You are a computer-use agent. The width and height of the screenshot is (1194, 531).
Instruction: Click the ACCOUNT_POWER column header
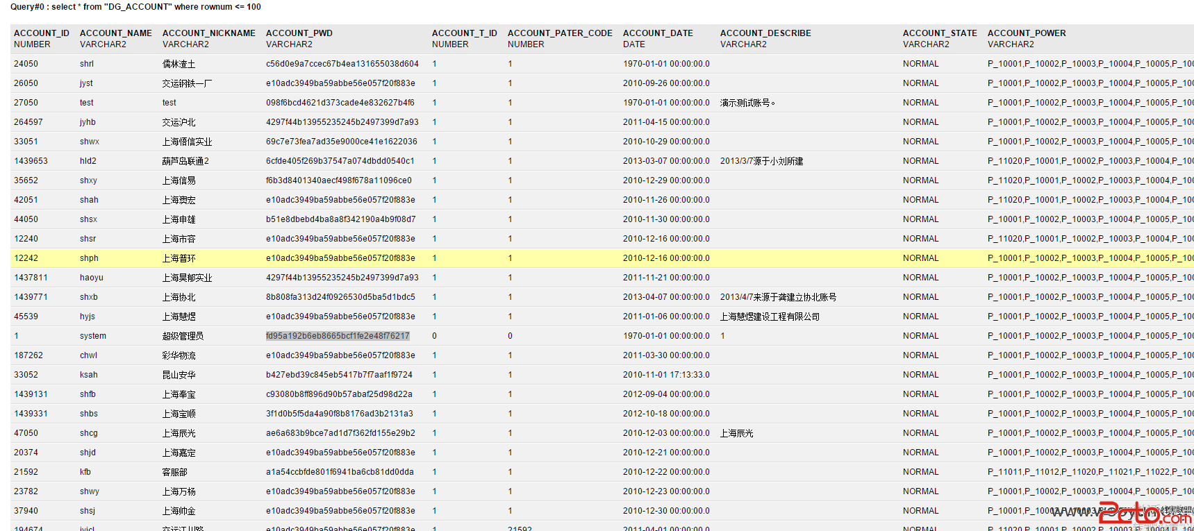[x=1027, y=33]
